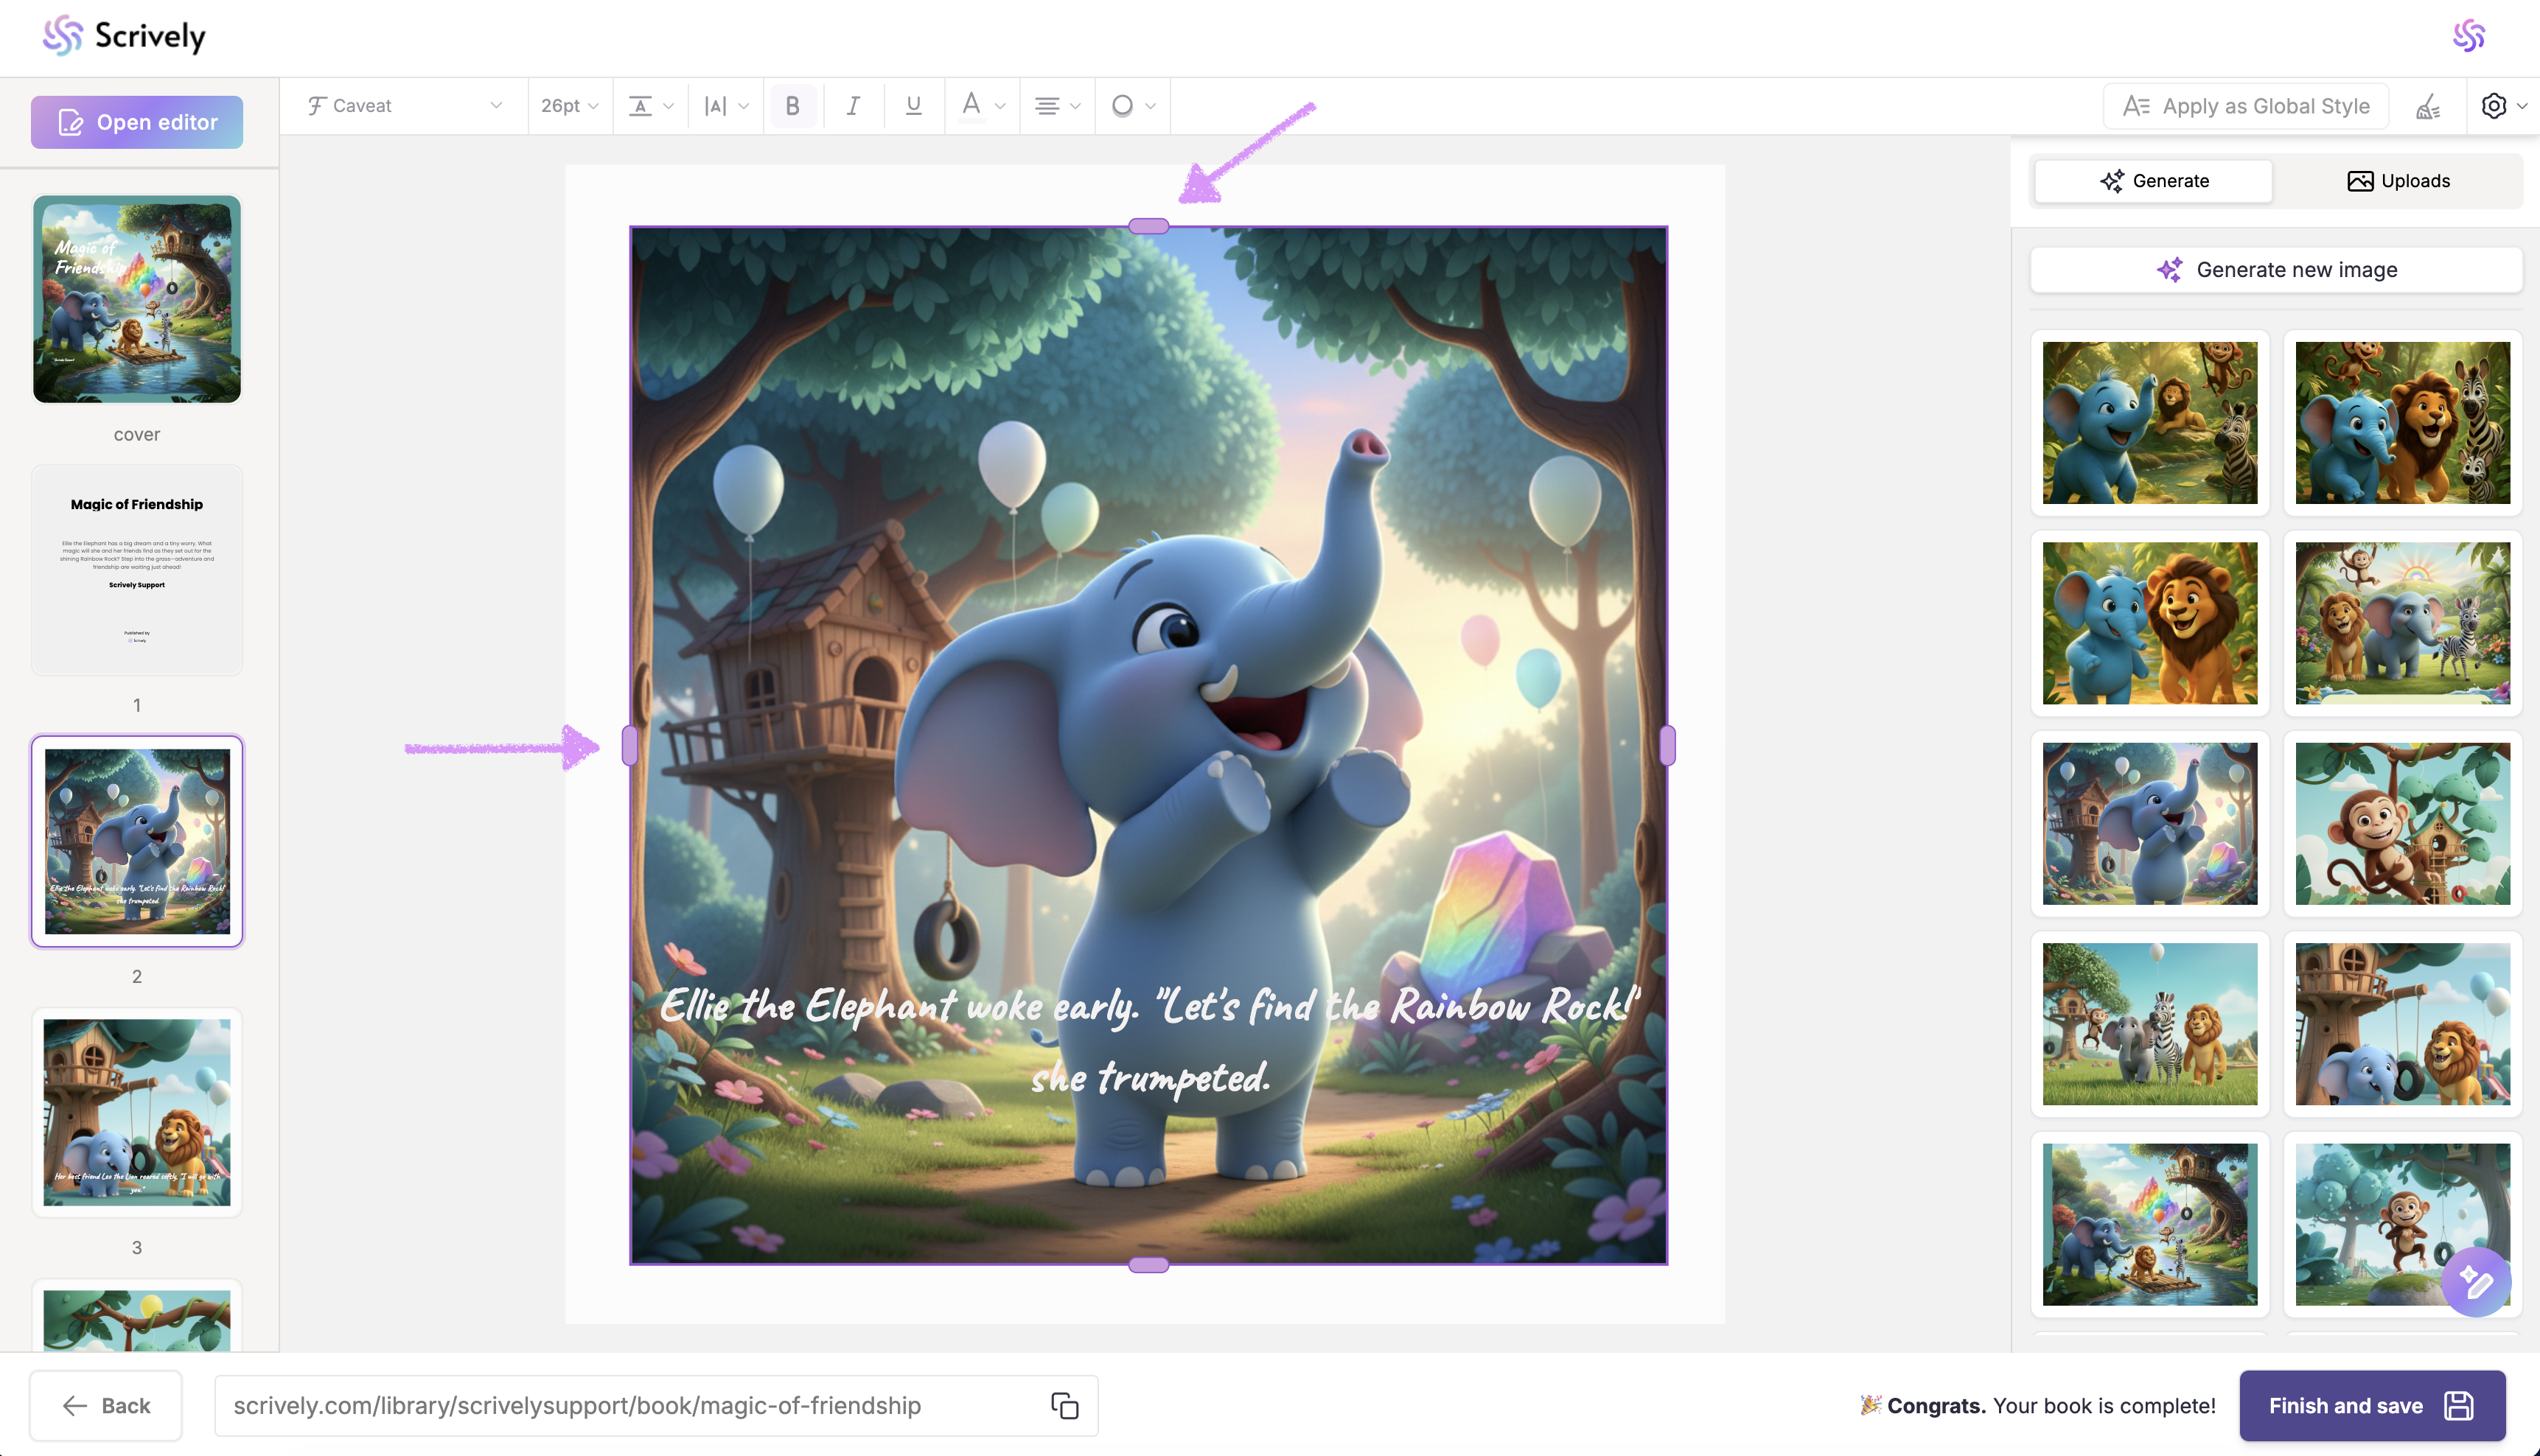Click the Scrively profile icon top right
2540x1456 pixels.
[2468, 36]
